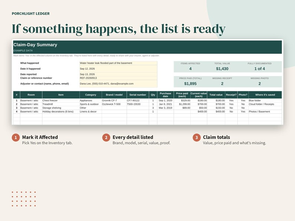Click the Total Value figure $1,430

coord(222,69)
